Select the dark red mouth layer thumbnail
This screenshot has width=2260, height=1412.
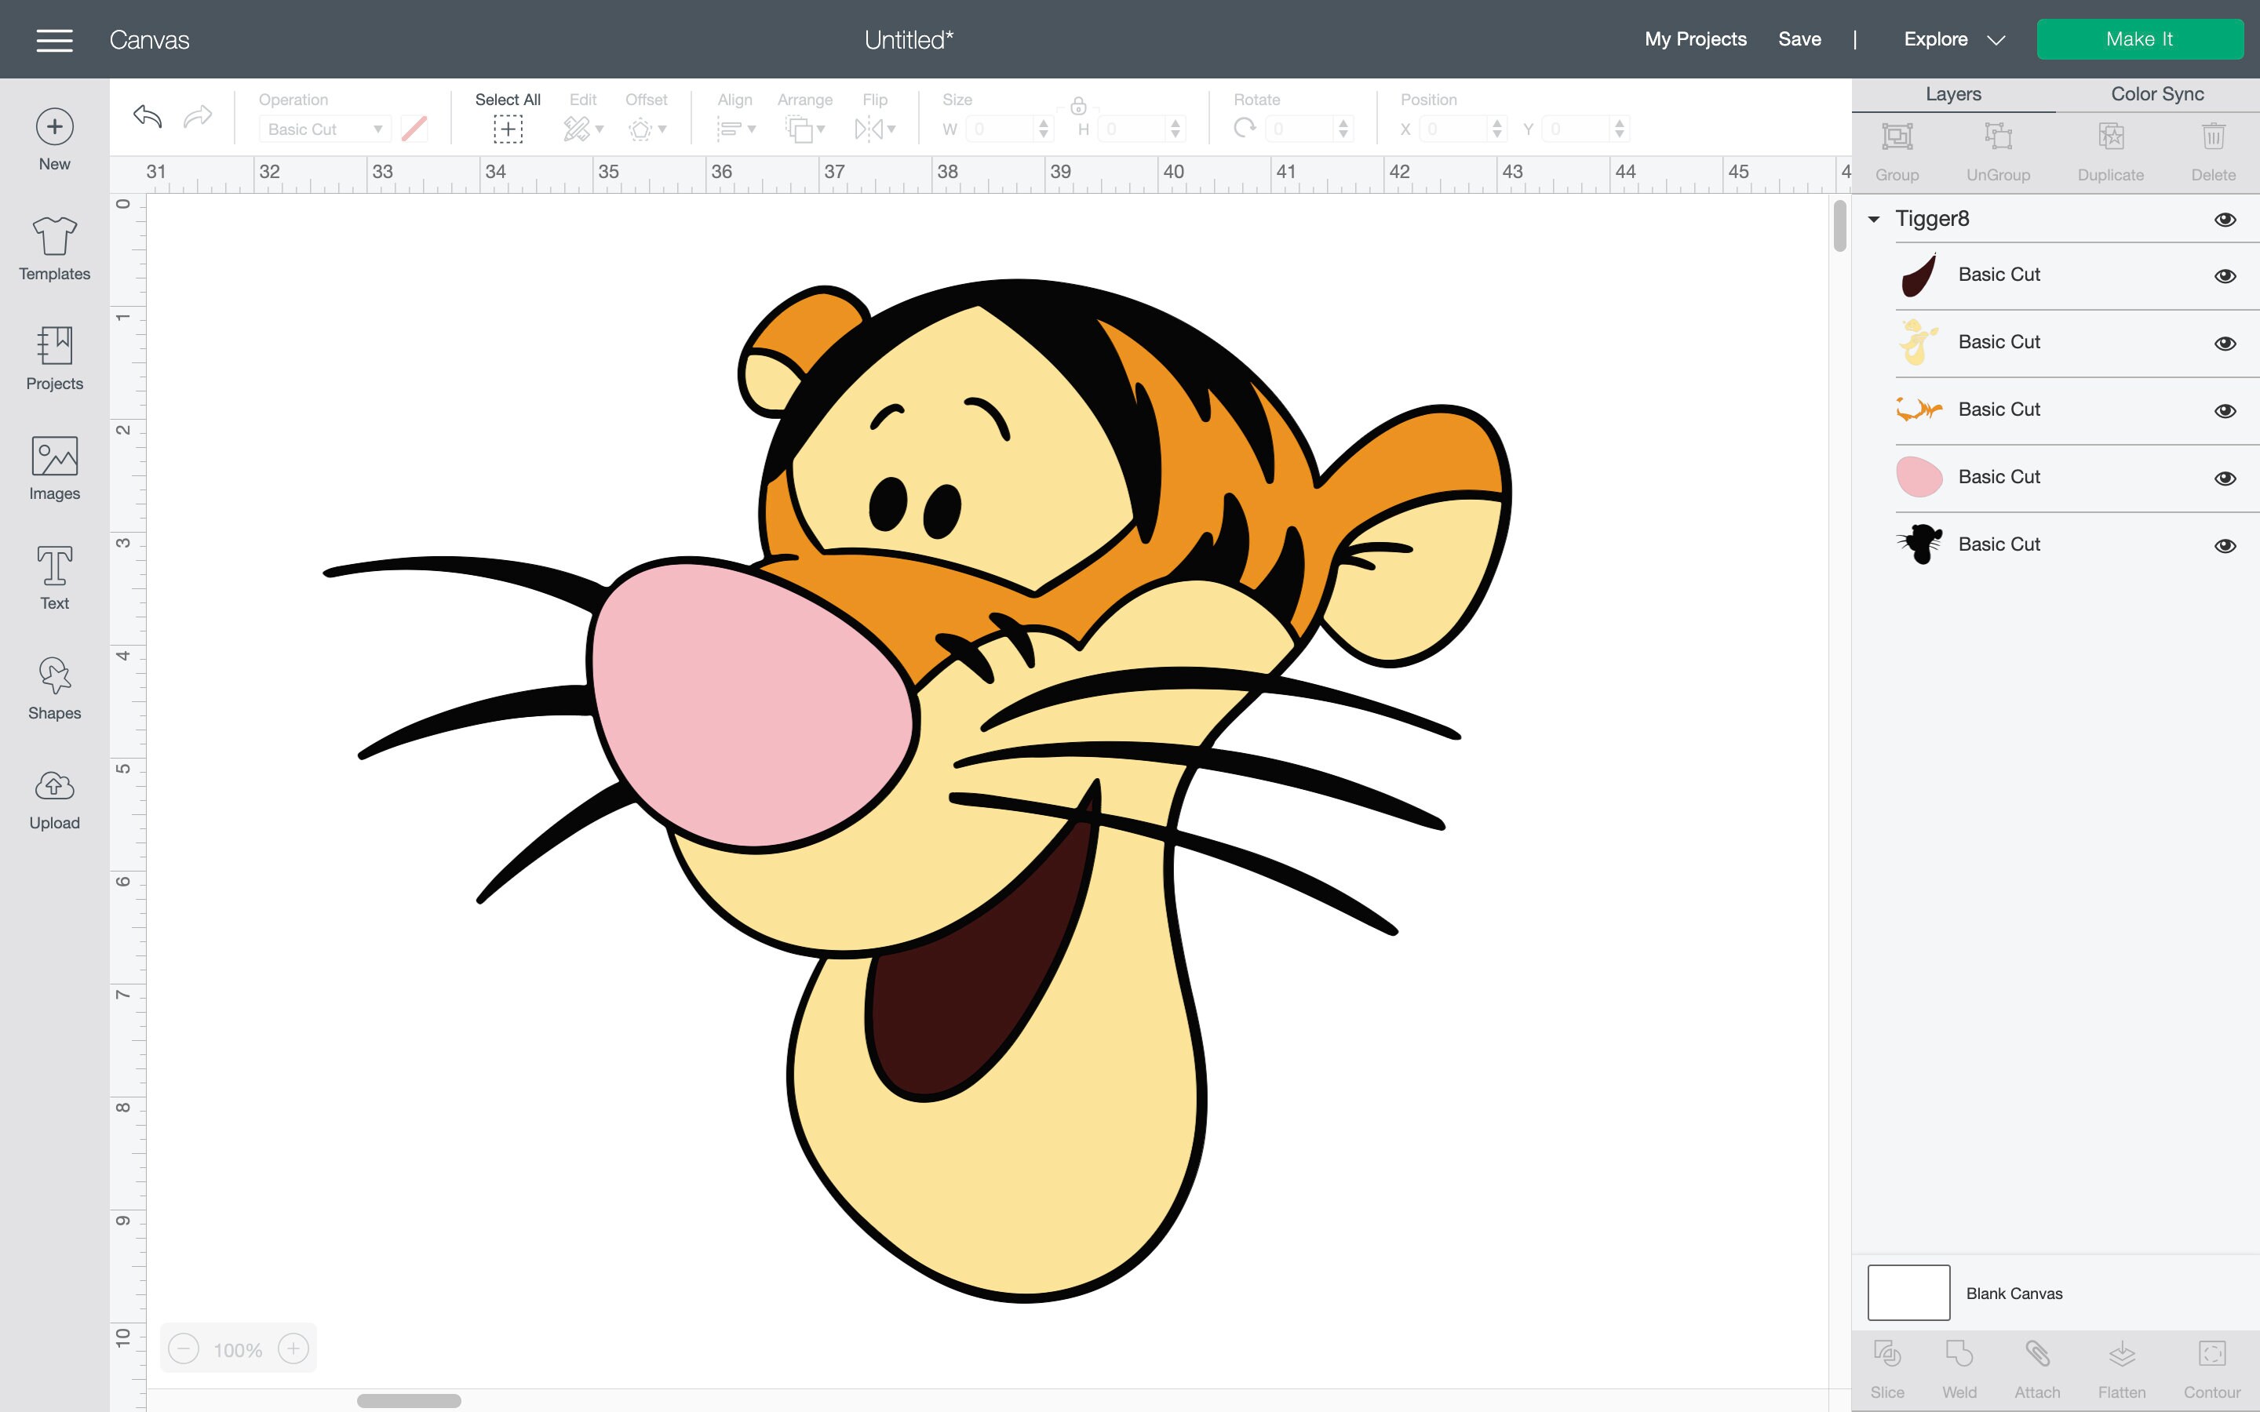pyautogui.click(x=1918, y=275)
